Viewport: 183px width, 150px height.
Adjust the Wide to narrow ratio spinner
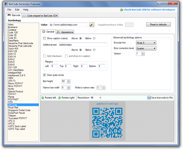(104, 88)
